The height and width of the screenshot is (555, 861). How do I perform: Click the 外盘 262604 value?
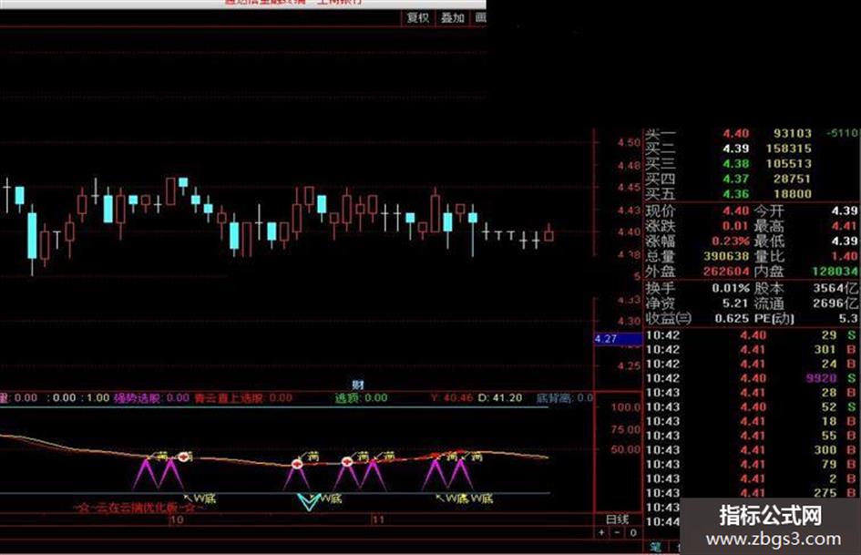coord(726,271)
